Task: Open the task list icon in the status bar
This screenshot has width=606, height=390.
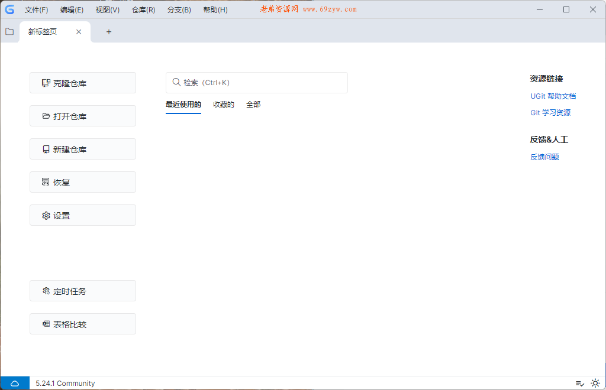Action: 580,383
